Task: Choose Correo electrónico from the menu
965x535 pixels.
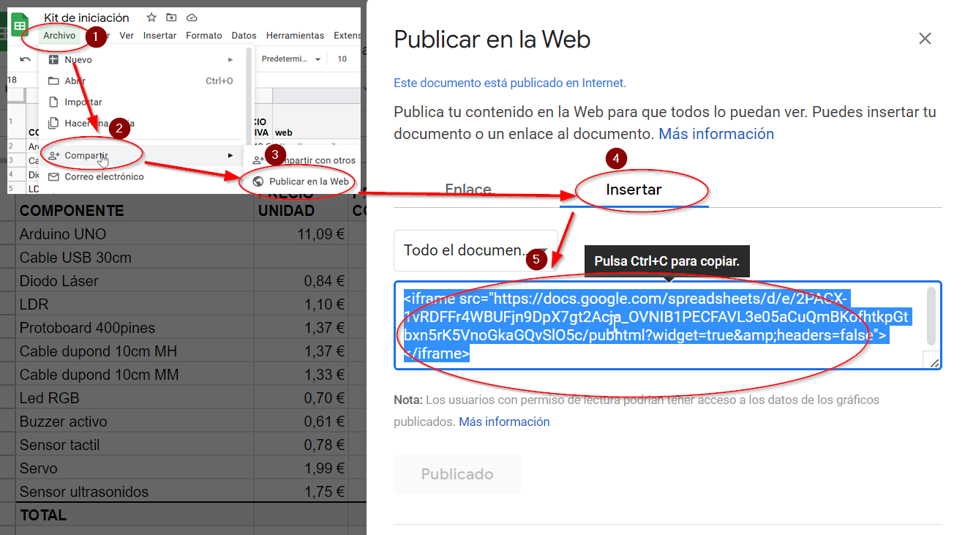Action: (142, 176)
